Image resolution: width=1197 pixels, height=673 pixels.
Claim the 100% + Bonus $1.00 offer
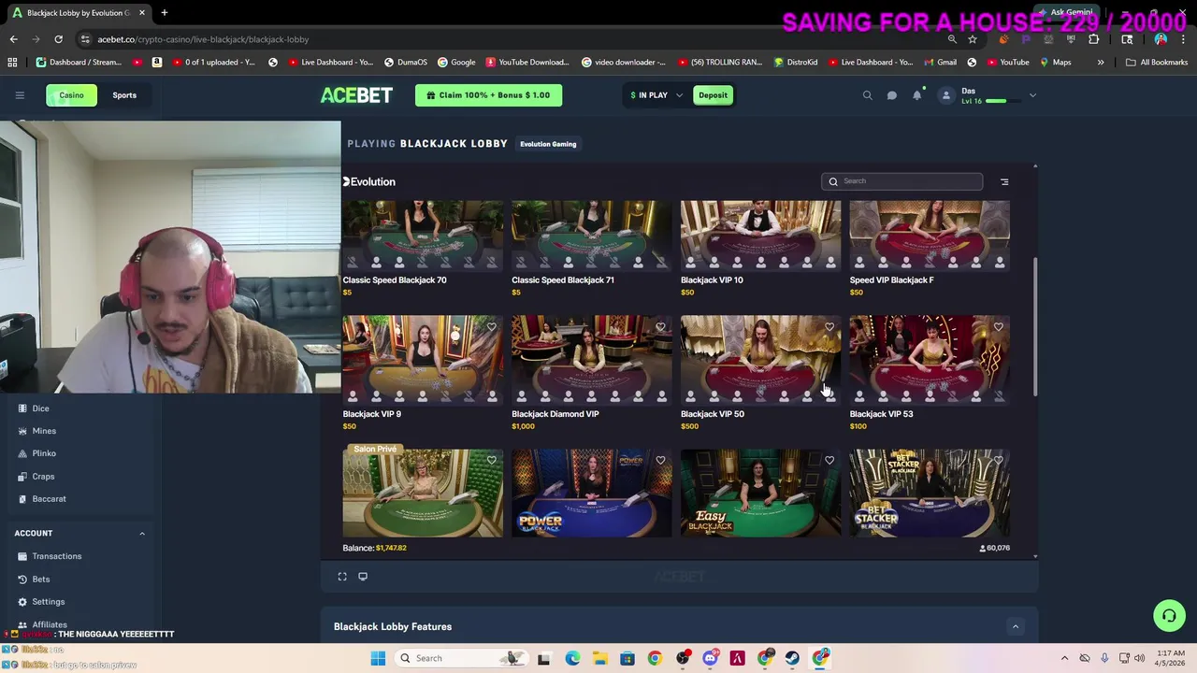point(488,95)
